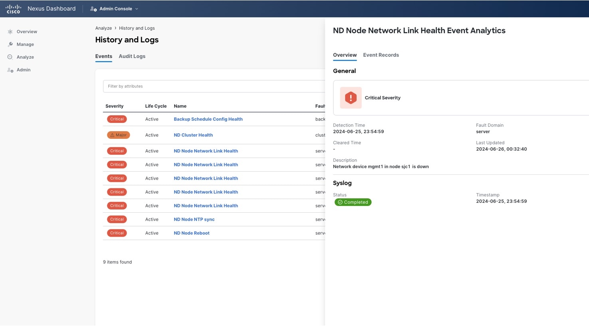
Task: Click the Analyze sidebar icon
Action: pos(10,57)
